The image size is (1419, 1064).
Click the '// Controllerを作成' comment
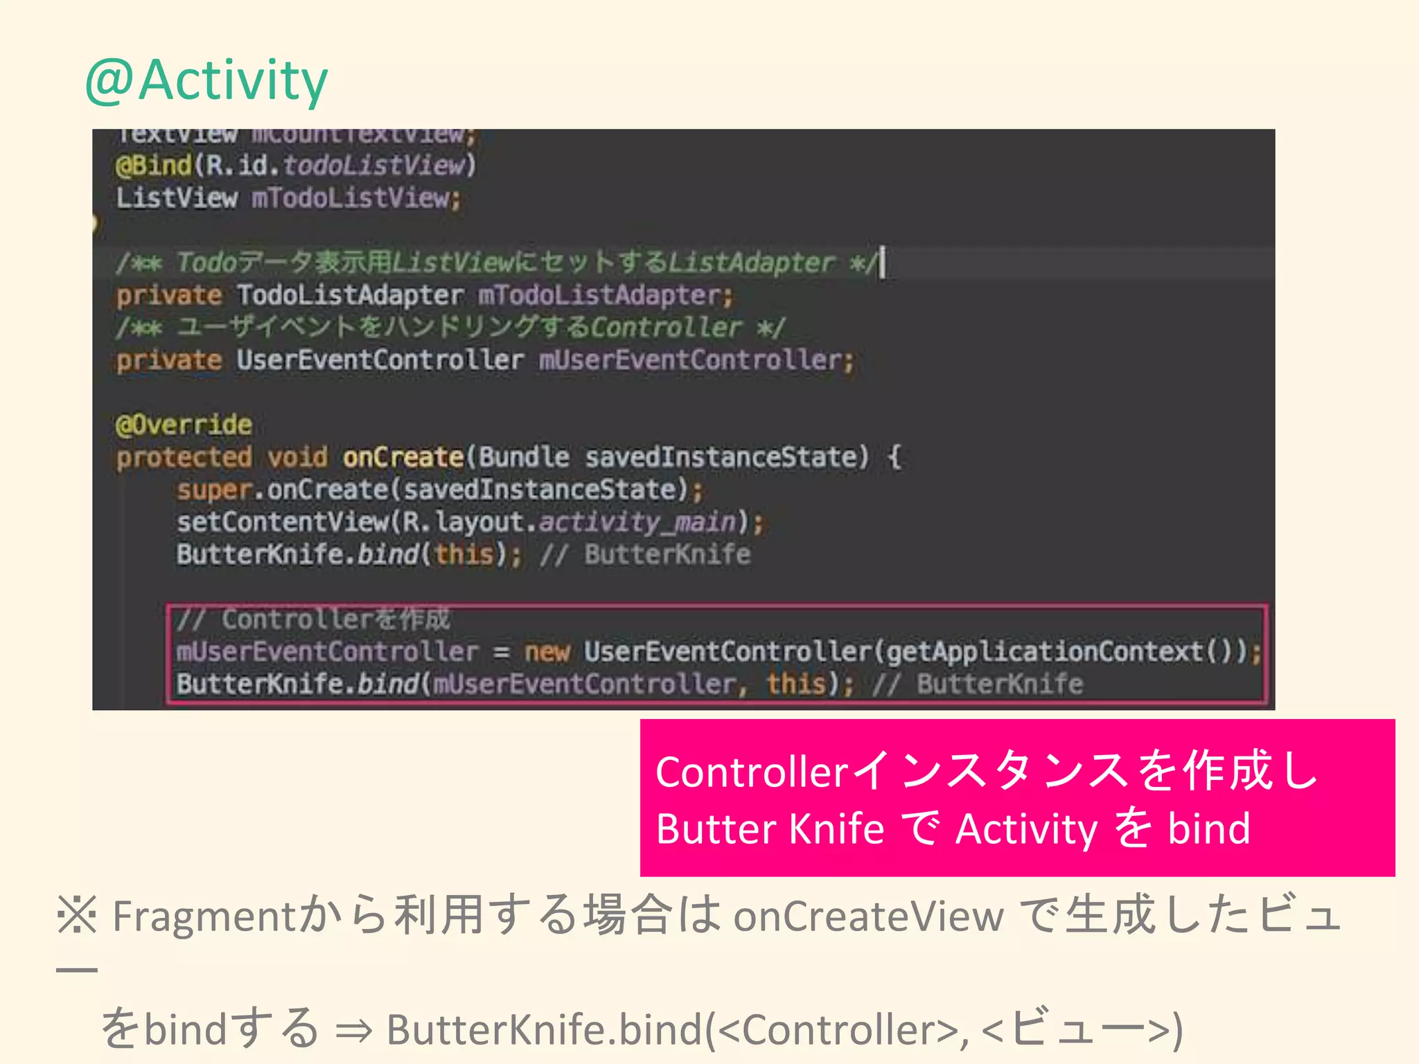tap(313, 619)
